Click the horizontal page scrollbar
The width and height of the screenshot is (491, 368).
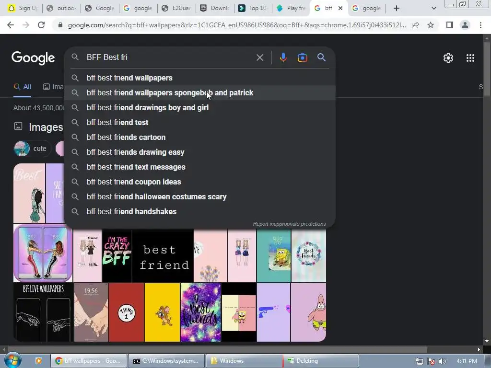pos(218,349)
